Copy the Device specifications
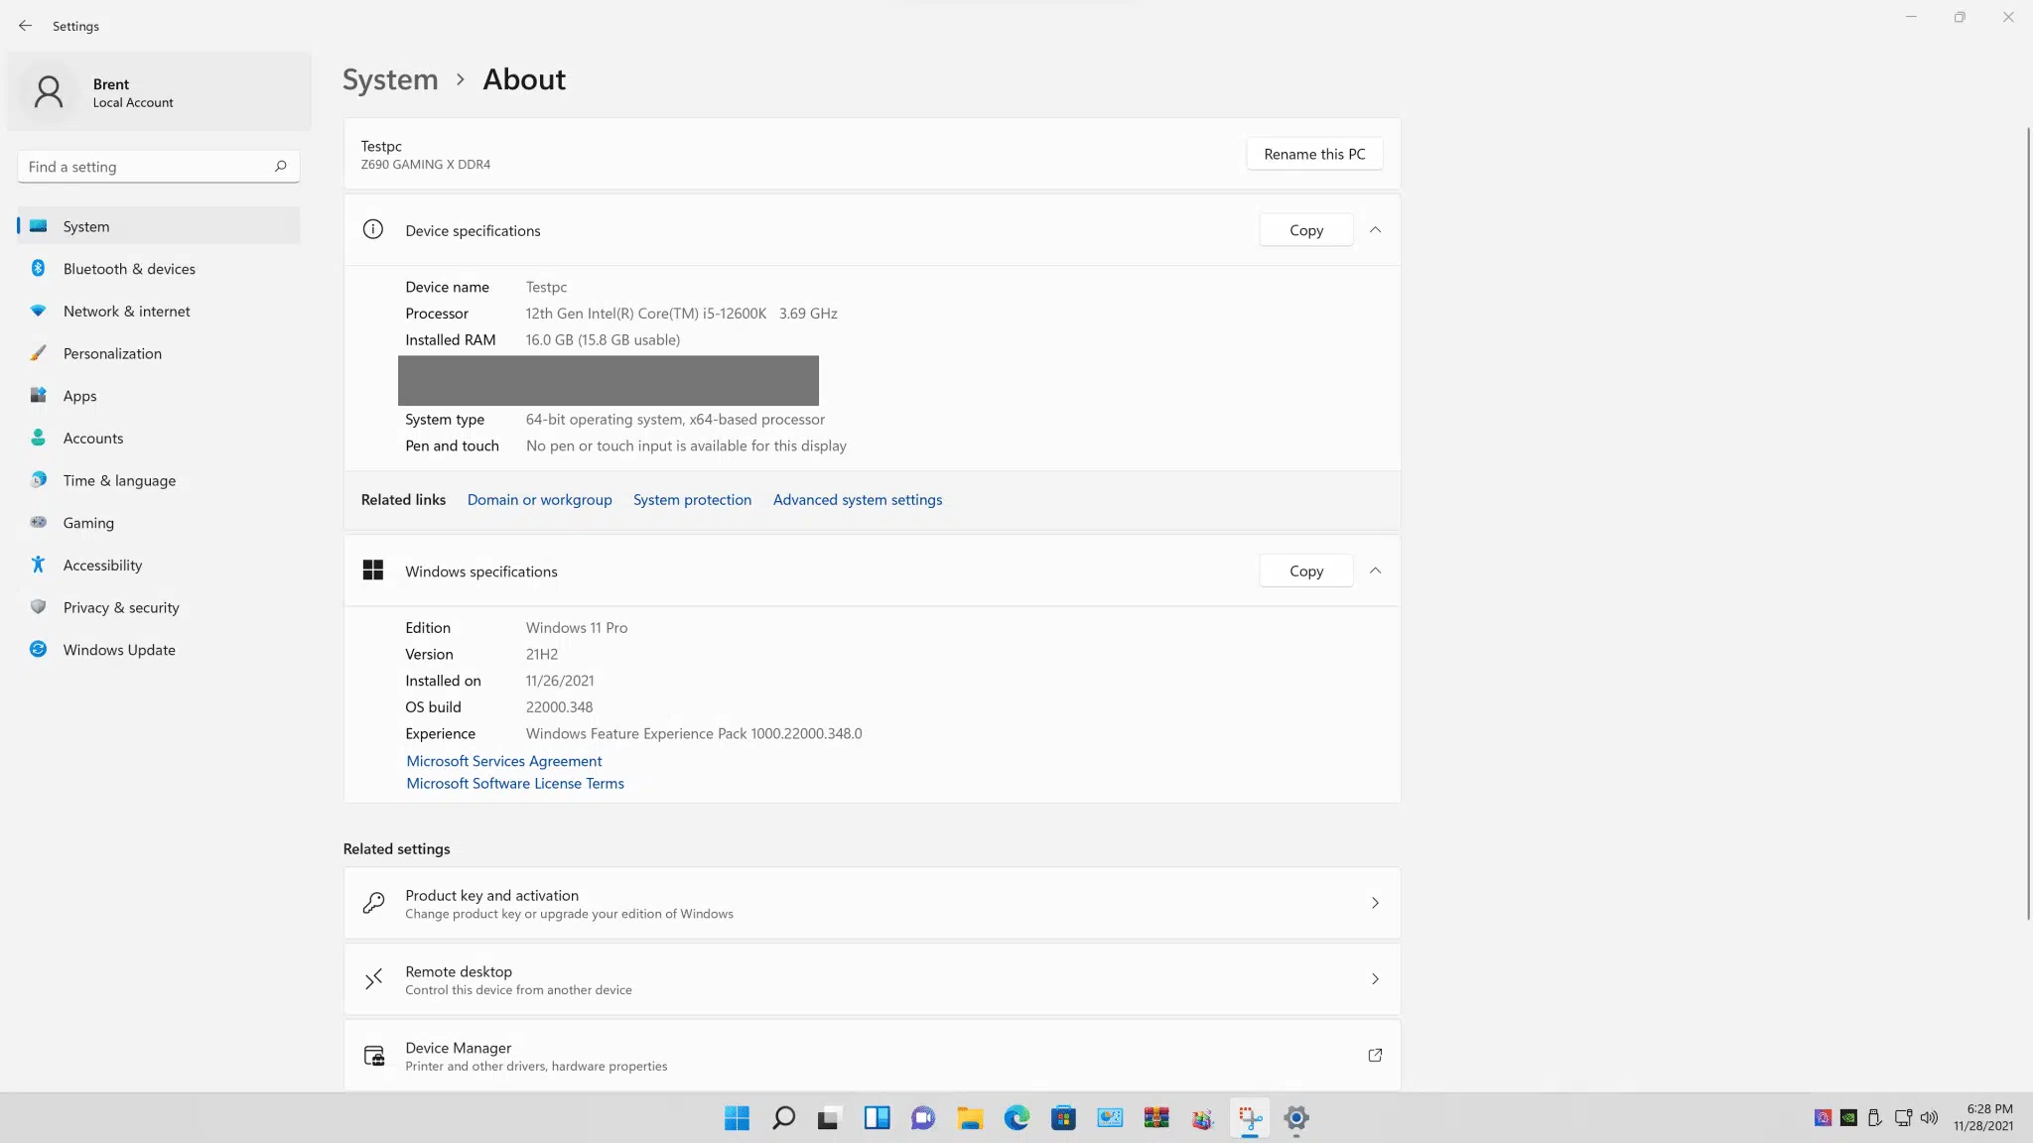This screenshot has width=2033, height=1143. tap(1305, 230)
